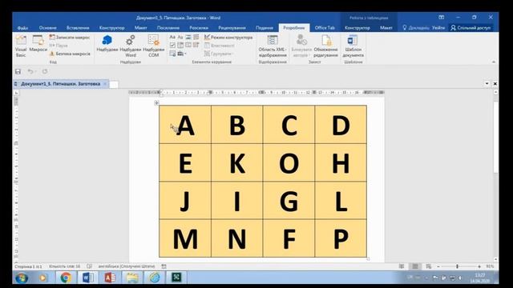Insert plain text content control
Image resolution: width=513 pixels, height=288 pixels.
(x=180, y=38)
